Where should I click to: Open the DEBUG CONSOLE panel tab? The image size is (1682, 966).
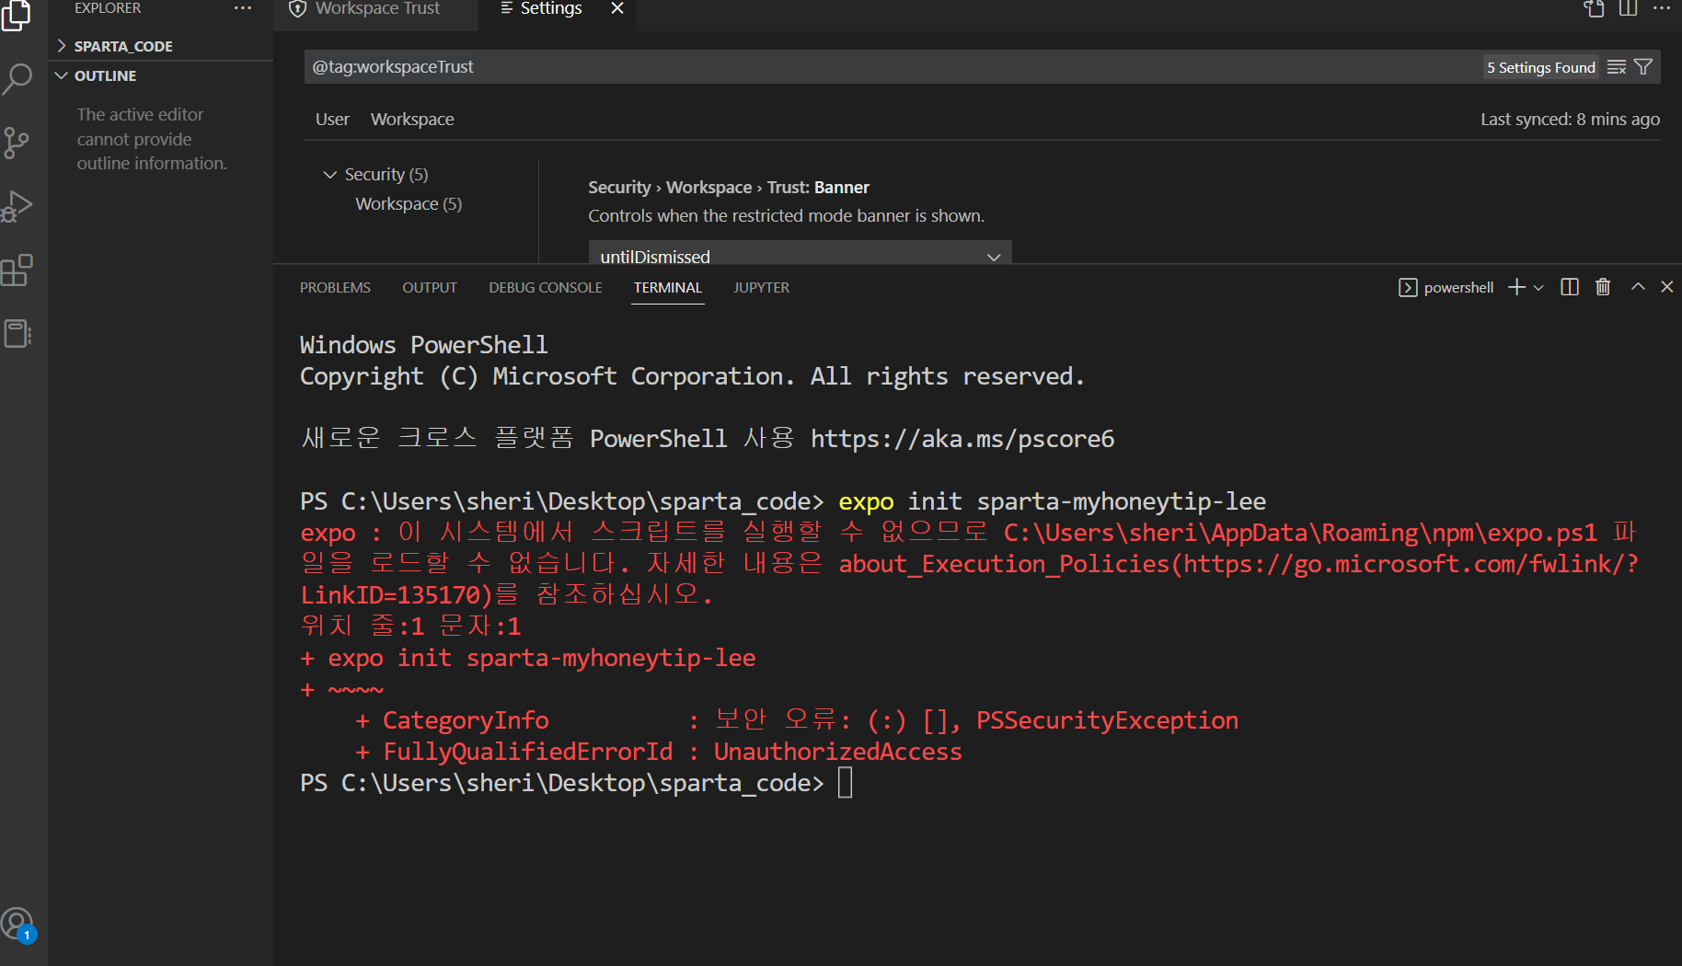click(x=546, y=288)
